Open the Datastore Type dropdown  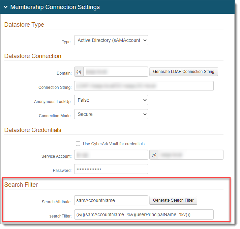point(111,41)
